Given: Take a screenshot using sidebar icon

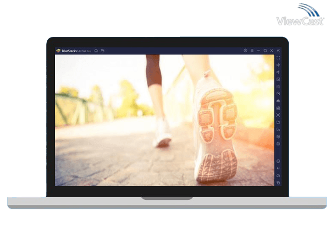Looking at the screenshot, I should point(278,115).
